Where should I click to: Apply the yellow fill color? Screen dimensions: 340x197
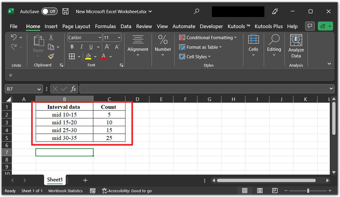pos(88,56)
